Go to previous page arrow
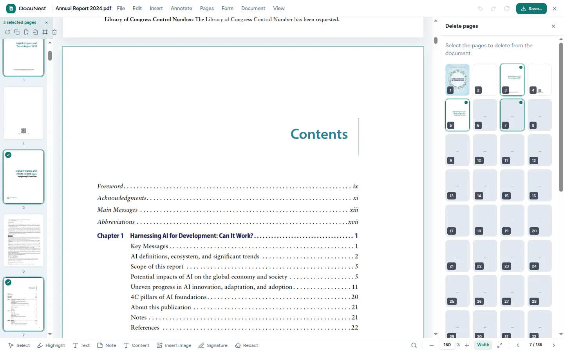This screenshot has height=352, width=564. pyautogui.click(x=518, y=345)
